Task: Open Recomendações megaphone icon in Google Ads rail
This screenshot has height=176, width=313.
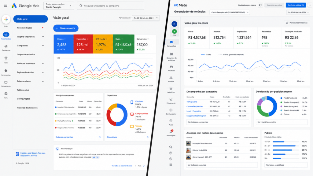Action: (x=6, y=35)
